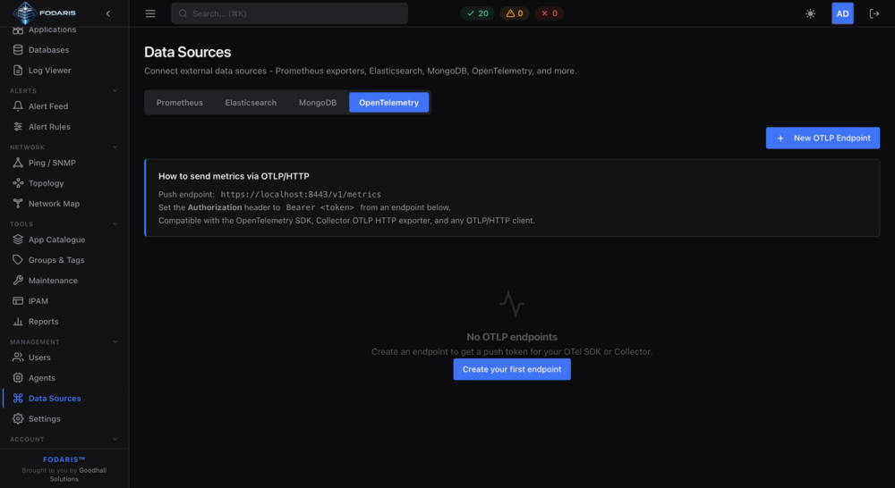Open the Reports bar chart icon
Viewport: 895px width, 488px height.
pos(18,322)
